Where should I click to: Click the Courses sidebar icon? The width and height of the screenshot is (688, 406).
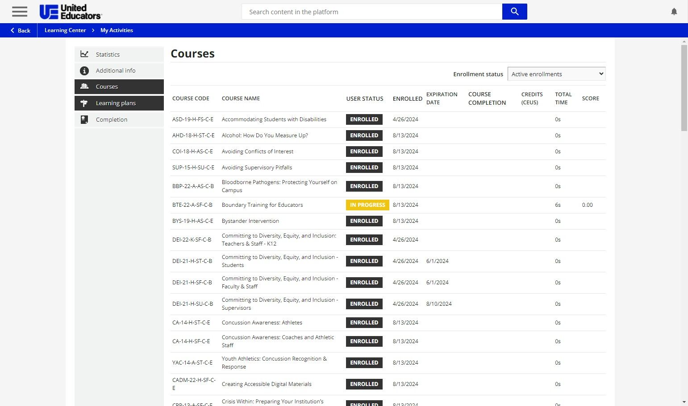coord(84,86)
